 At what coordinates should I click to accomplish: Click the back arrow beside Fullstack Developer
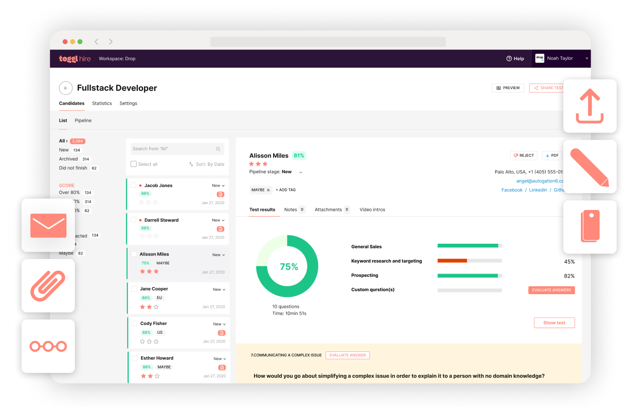66,88
